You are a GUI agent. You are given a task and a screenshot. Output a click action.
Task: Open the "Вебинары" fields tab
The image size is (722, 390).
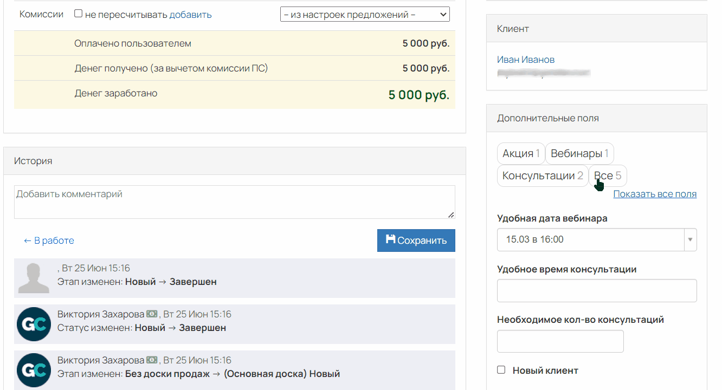click(x=579, y=153)
